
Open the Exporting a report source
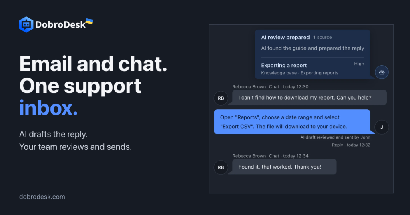point(284,65)
